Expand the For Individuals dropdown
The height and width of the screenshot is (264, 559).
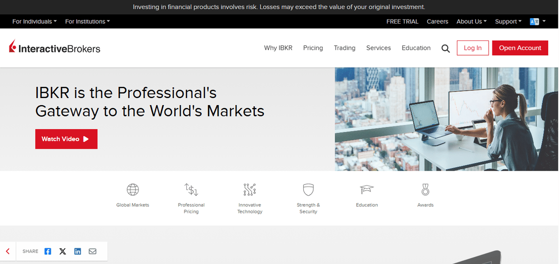tap(34, 21)
